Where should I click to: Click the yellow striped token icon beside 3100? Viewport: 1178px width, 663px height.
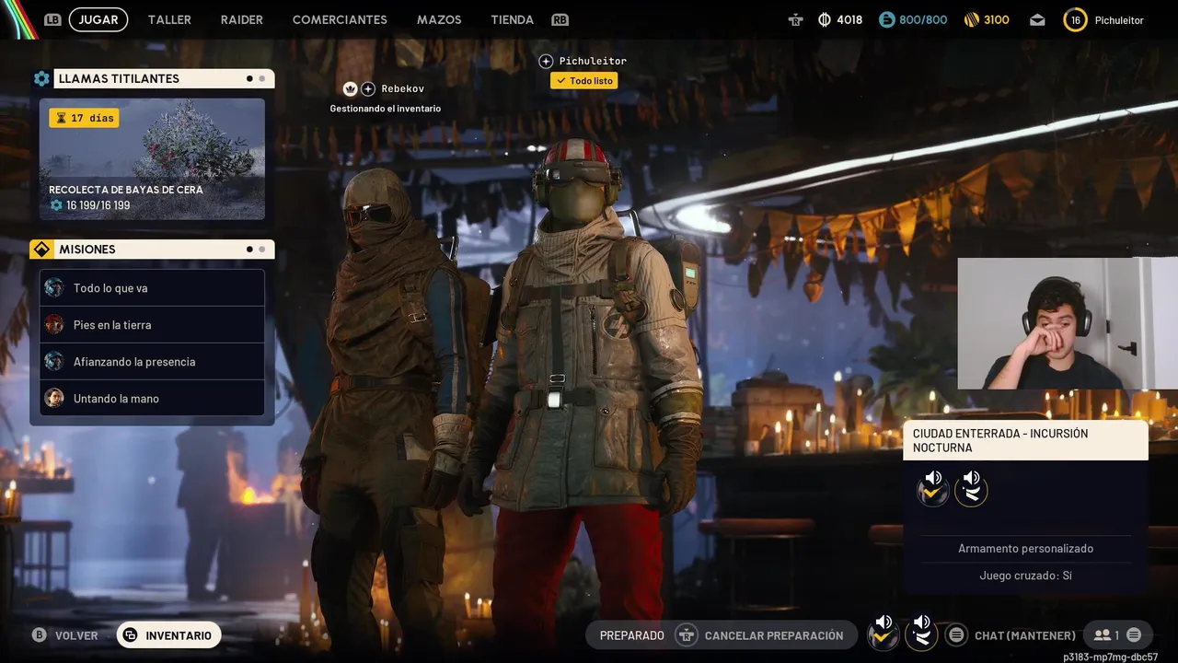point(972,19)
